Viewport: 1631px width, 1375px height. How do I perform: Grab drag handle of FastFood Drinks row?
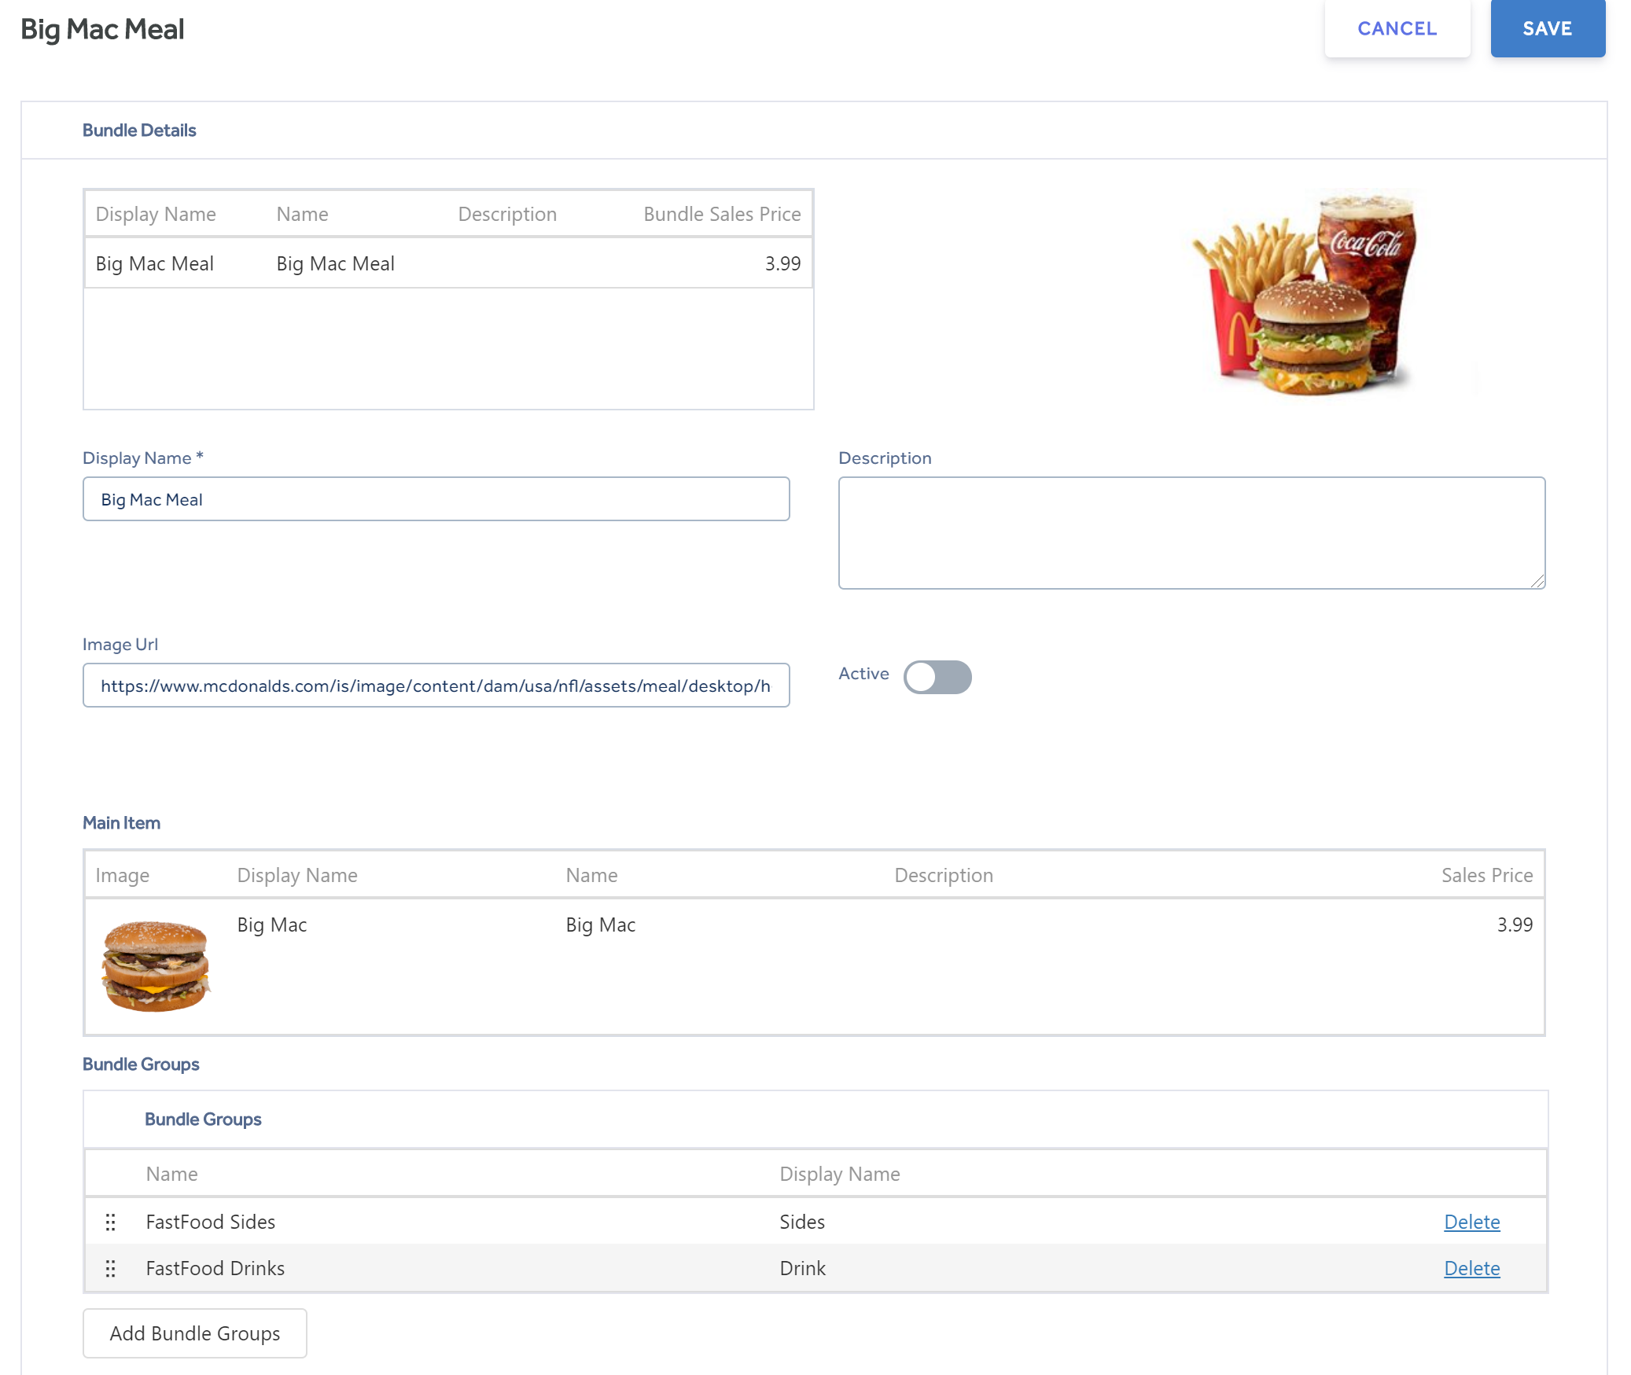click(x=110, y=1268)
